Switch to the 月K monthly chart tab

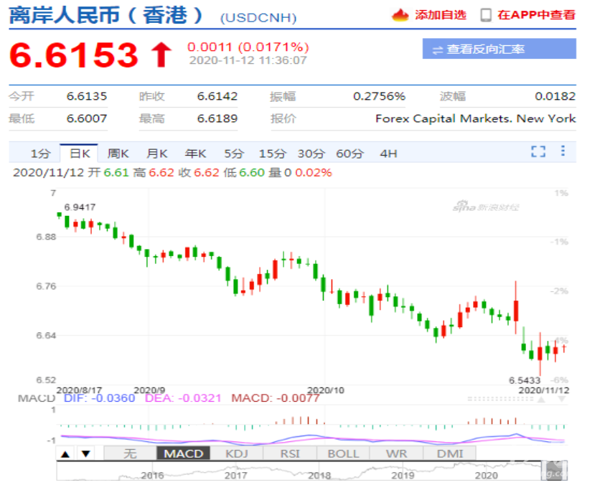point(156,153)
